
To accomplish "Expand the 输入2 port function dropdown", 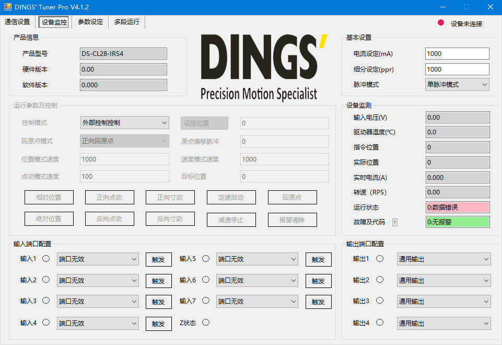I will point(98,280).
